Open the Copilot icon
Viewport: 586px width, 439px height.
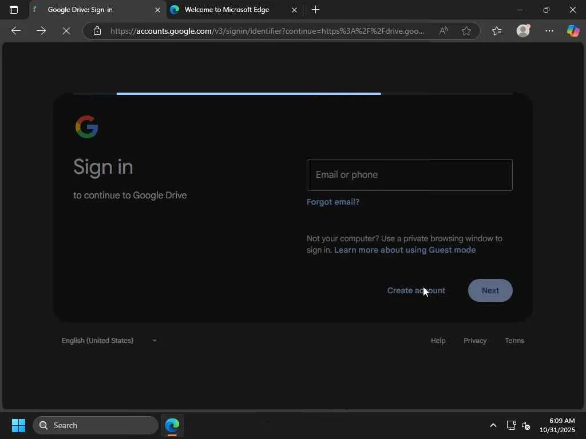coord(573,31)
